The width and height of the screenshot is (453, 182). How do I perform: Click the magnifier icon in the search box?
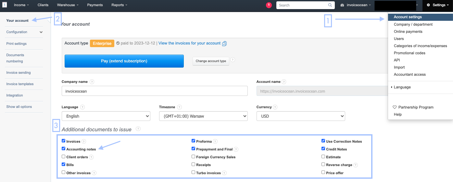[x=330, y=5]
